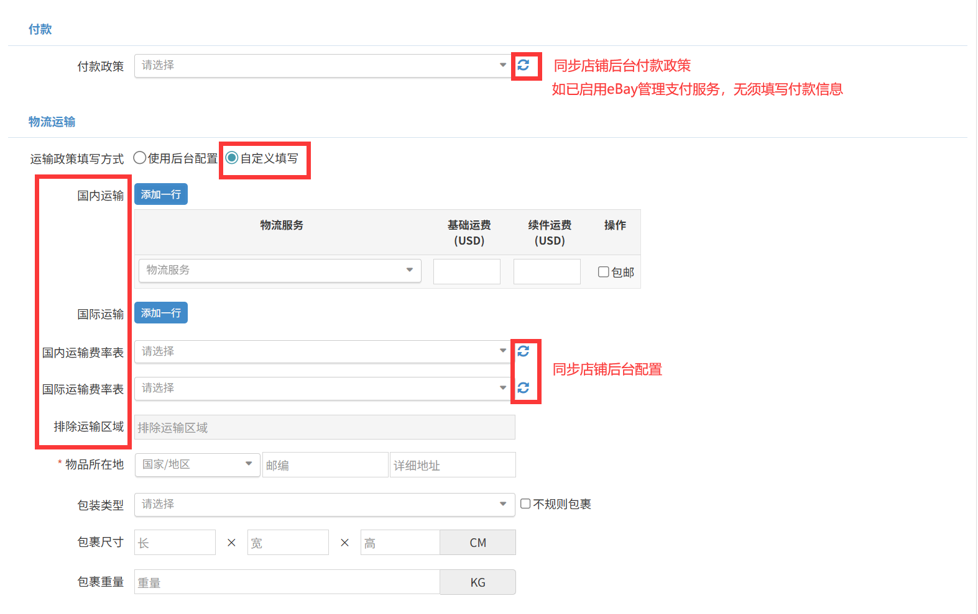Click the 详细地址 input field
Viewport: 978px width, 614px height.
[x=453, y=465]
